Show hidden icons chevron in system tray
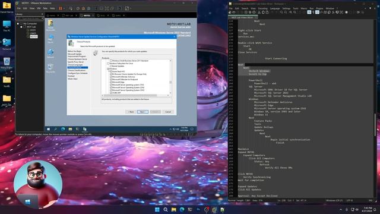The image size is (380, 214). [341, 209]
